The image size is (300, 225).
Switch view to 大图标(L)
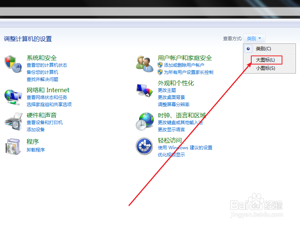click(x=264, y=59)
